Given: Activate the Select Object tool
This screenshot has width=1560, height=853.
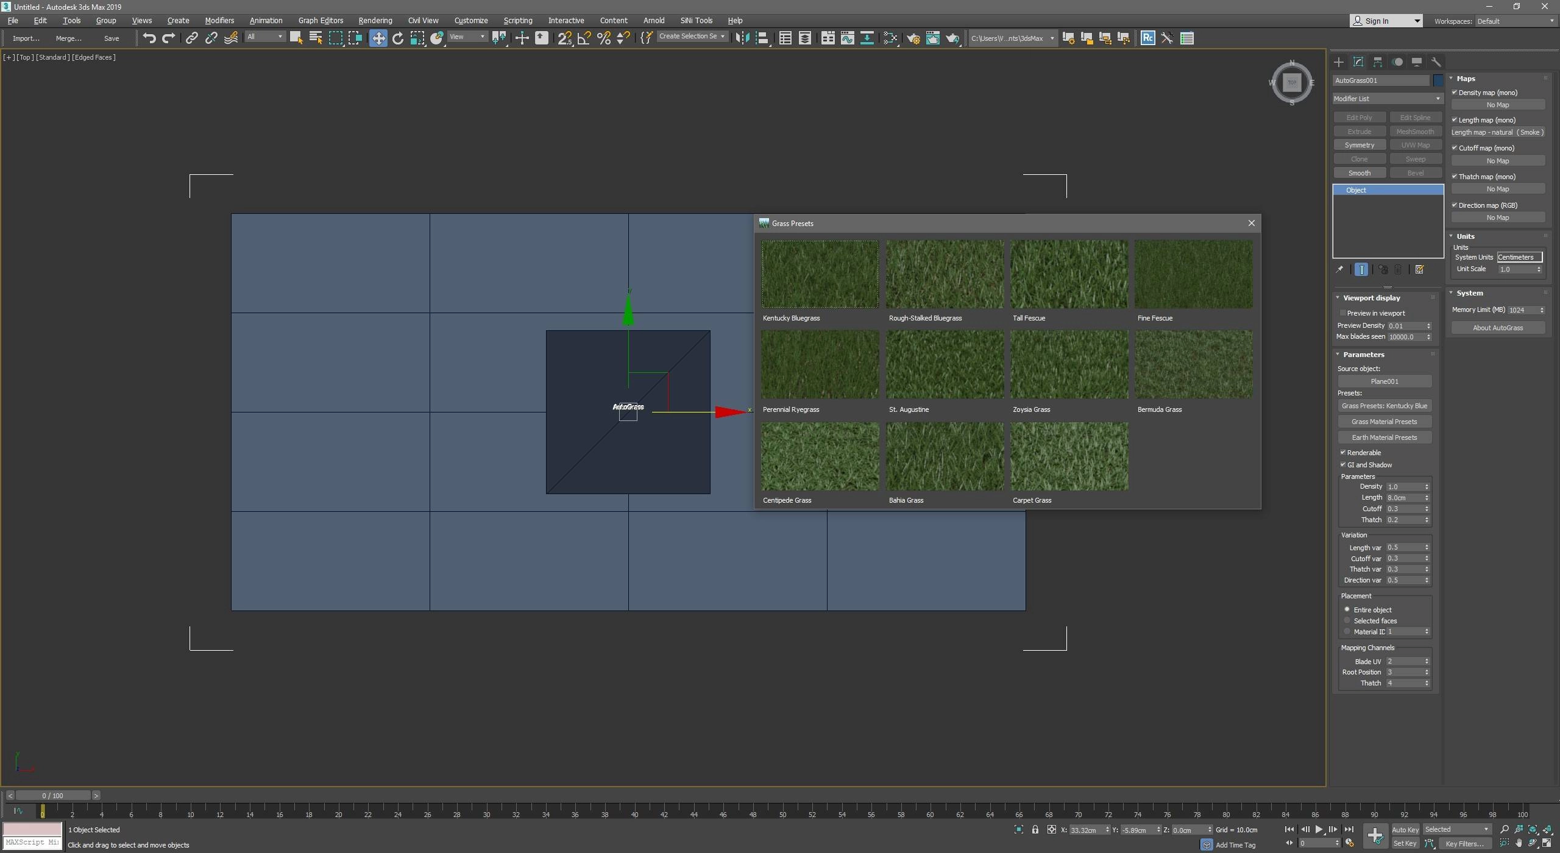Looking at the screenshot, I should [x=296, y=38].
